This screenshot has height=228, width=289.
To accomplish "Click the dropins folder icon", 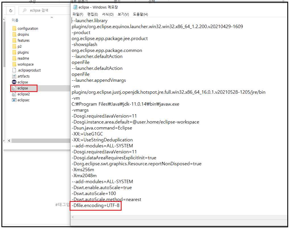I will [14, 34].
